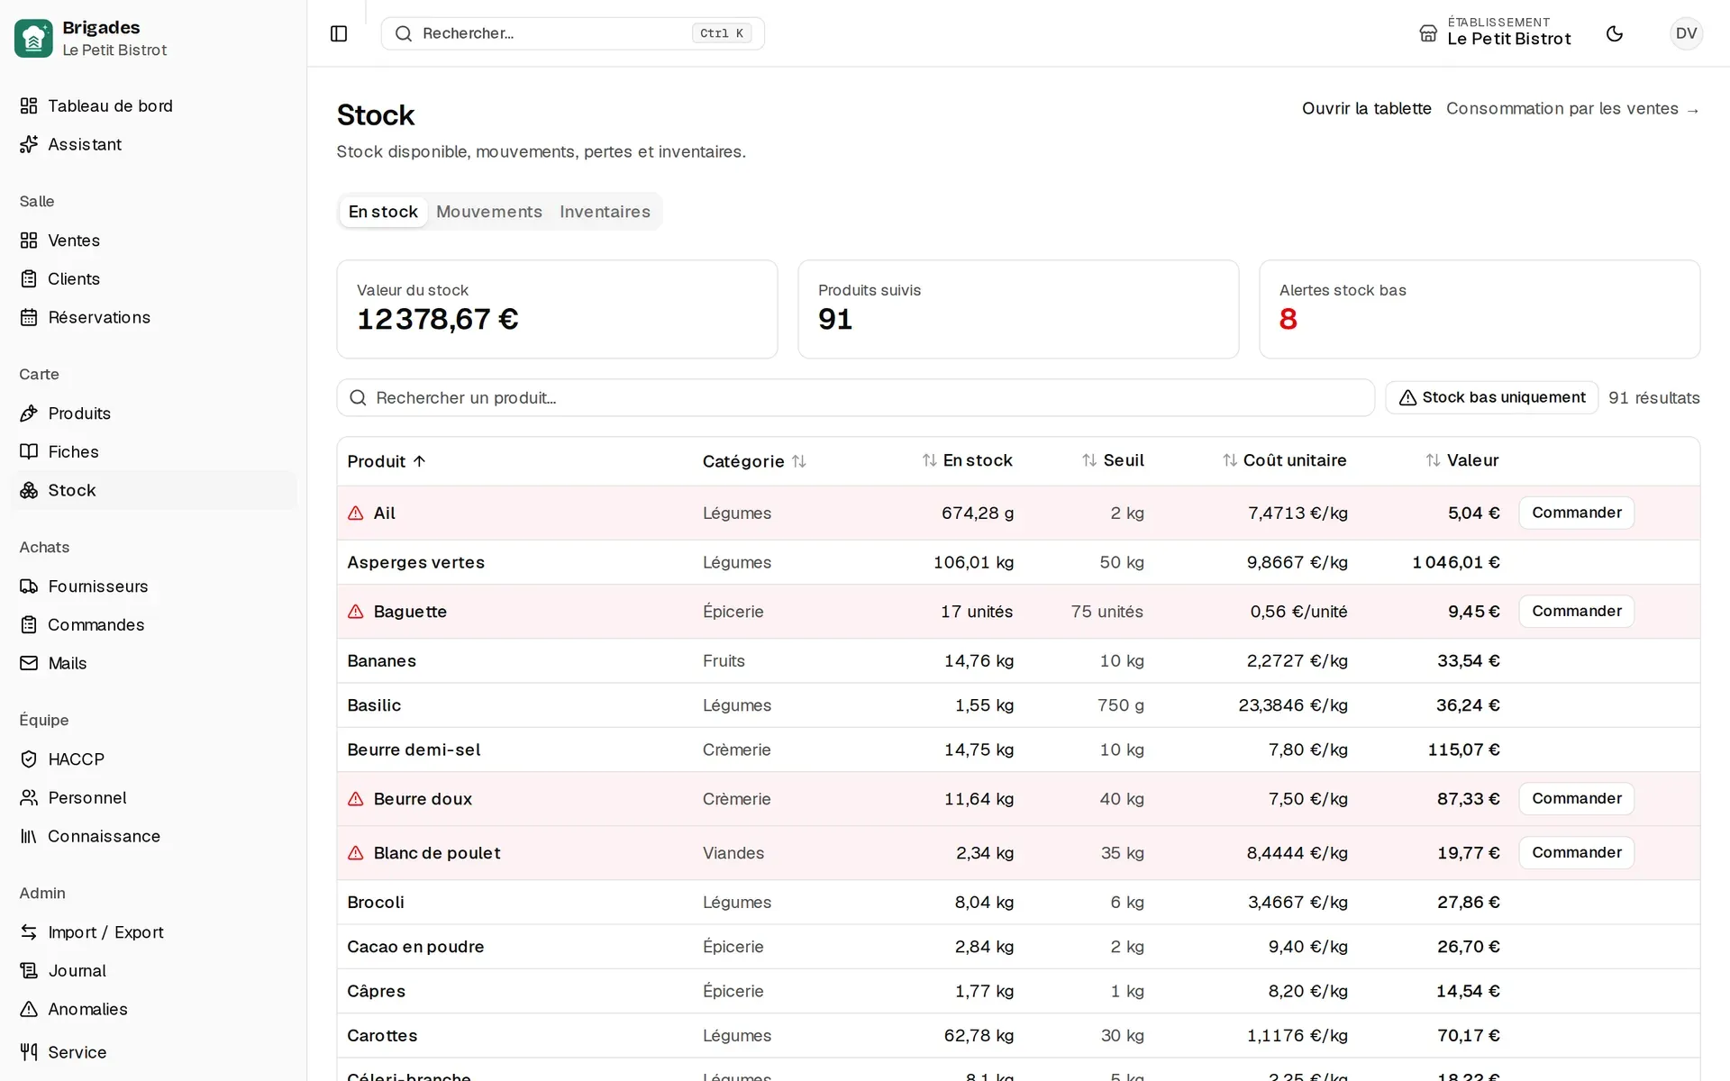Click Beurre demi-sel product name

pyautogui.click(x=414, y=749)
